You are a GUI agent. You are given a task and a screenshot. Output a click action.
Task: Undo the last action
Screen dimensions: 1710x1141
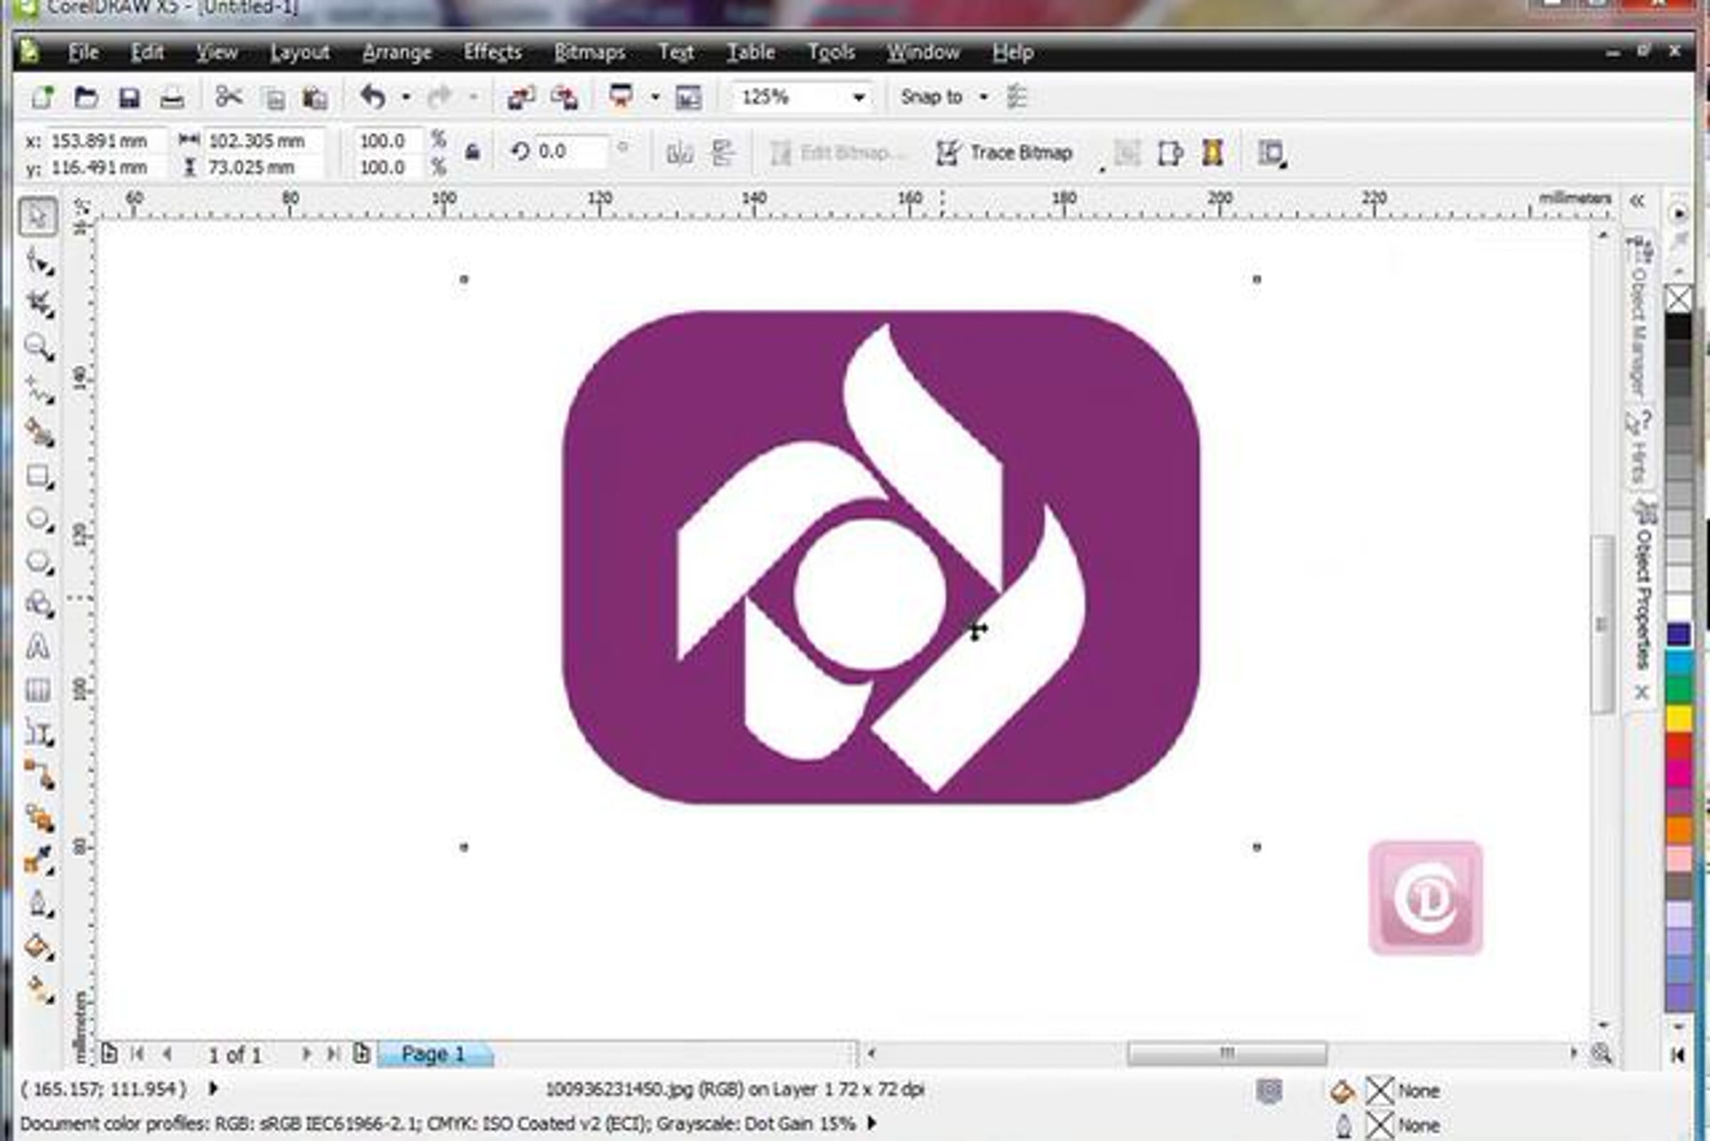(x=373, y=97)
